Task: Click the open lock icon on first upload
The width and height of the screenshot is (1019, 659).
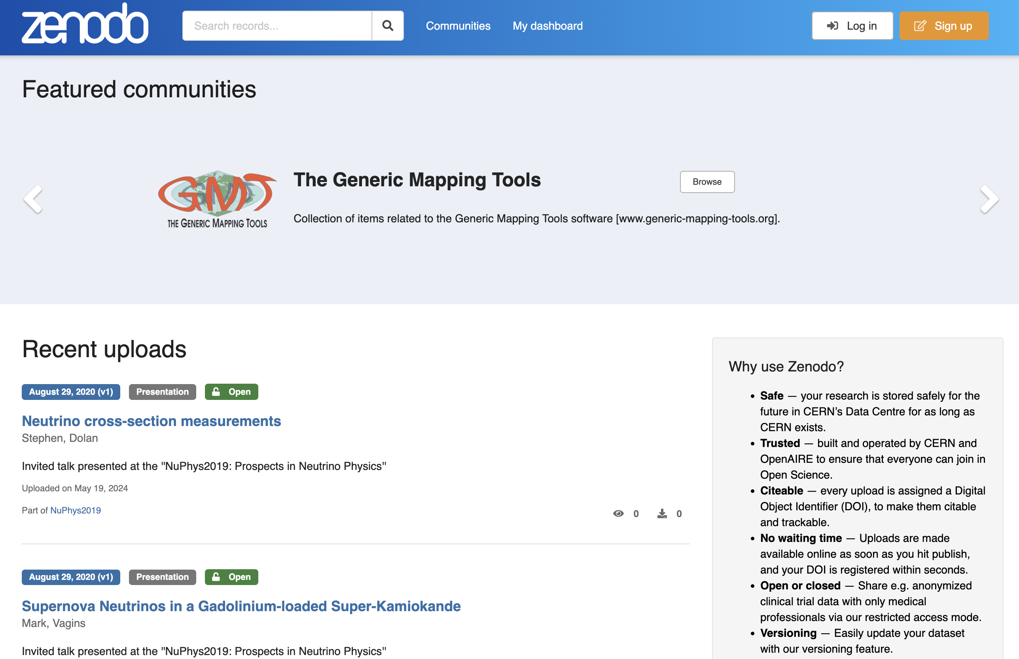Action: [216, 392]
